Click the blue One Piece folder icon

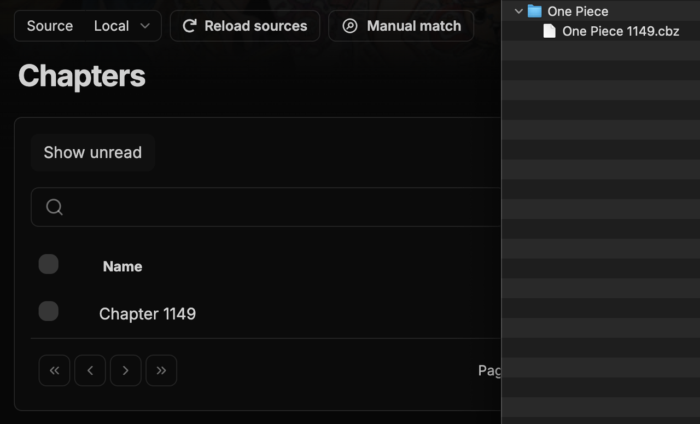tap(534, 11)
